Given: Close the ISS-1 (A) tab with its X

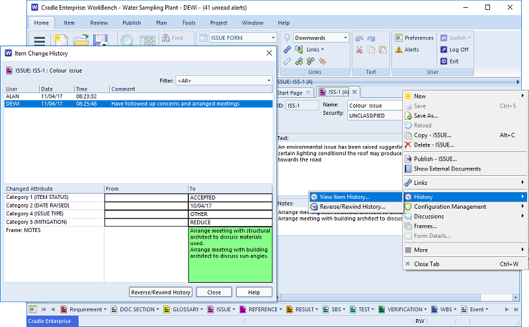Looking at the screenshot, I should [354, 92].
